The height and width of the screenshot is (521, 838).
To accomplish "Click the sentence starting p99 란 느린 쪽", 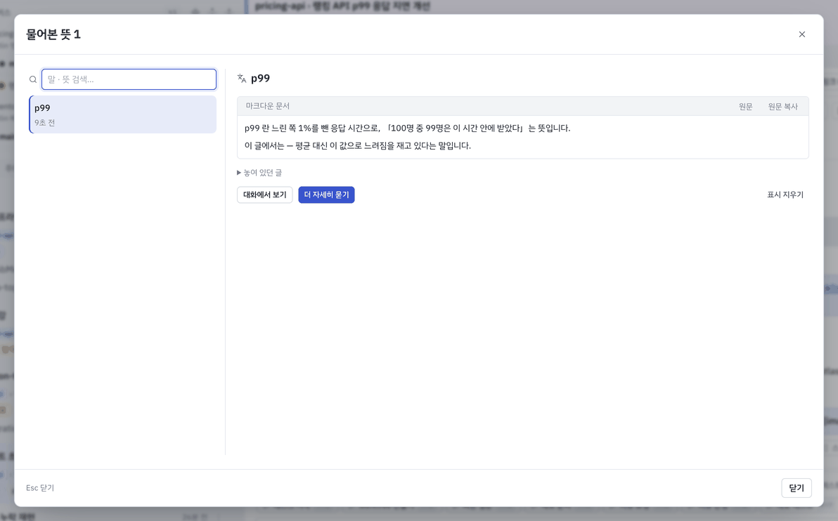I will [x=407, y=128].
